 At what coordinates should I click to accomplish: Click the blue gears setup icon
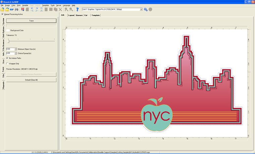pyautogui.click(x=146, y=10)
